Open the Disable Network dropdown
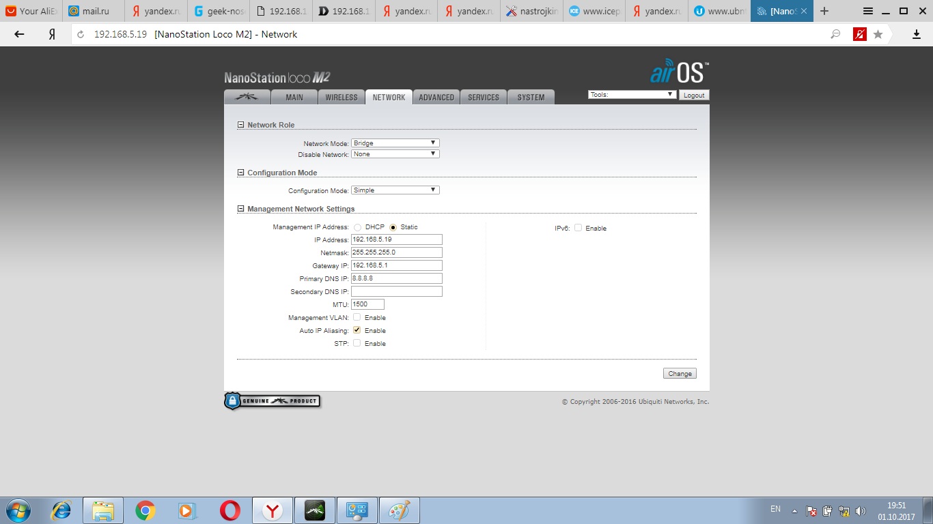Viewport: 933px width, 524px height. 395,154
